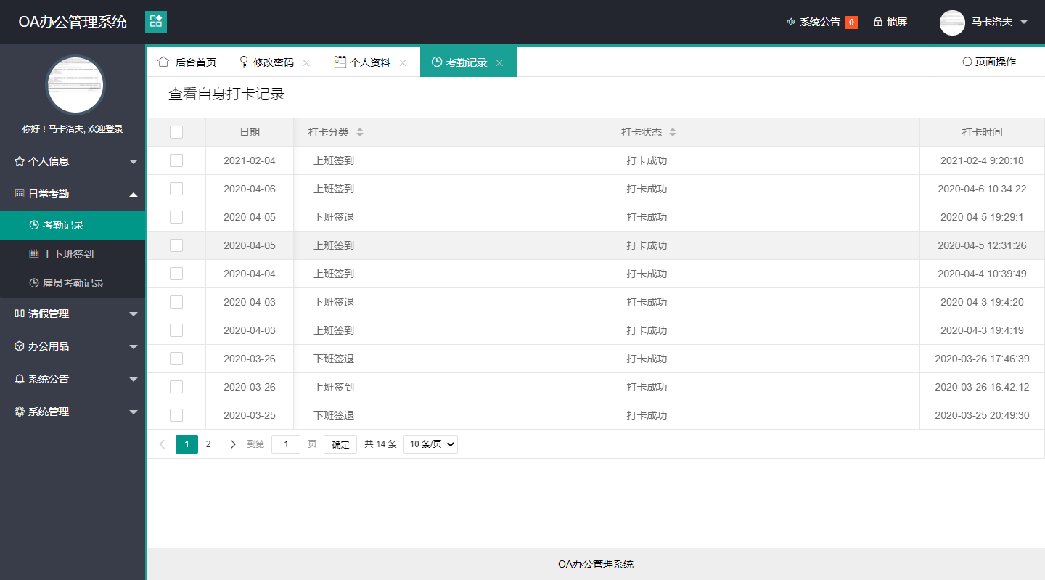Viewport: 1045px width, 580px height.
Task: Open the 10条/页 page size dropdown
Action: 430,444
